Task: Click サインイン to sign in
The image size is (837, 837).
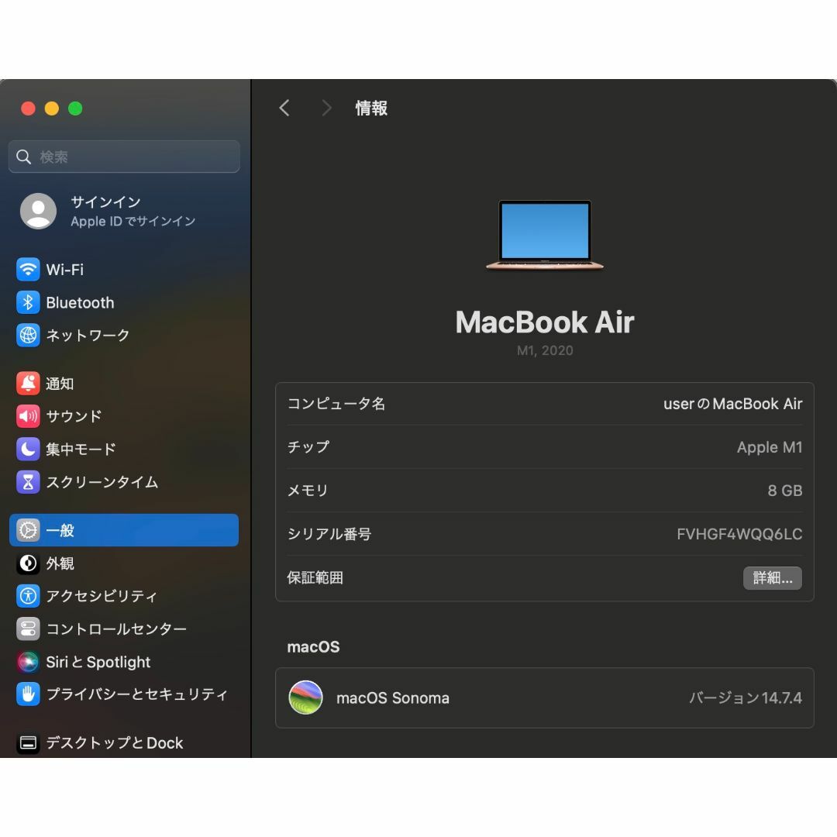Action: coord(105,201)
